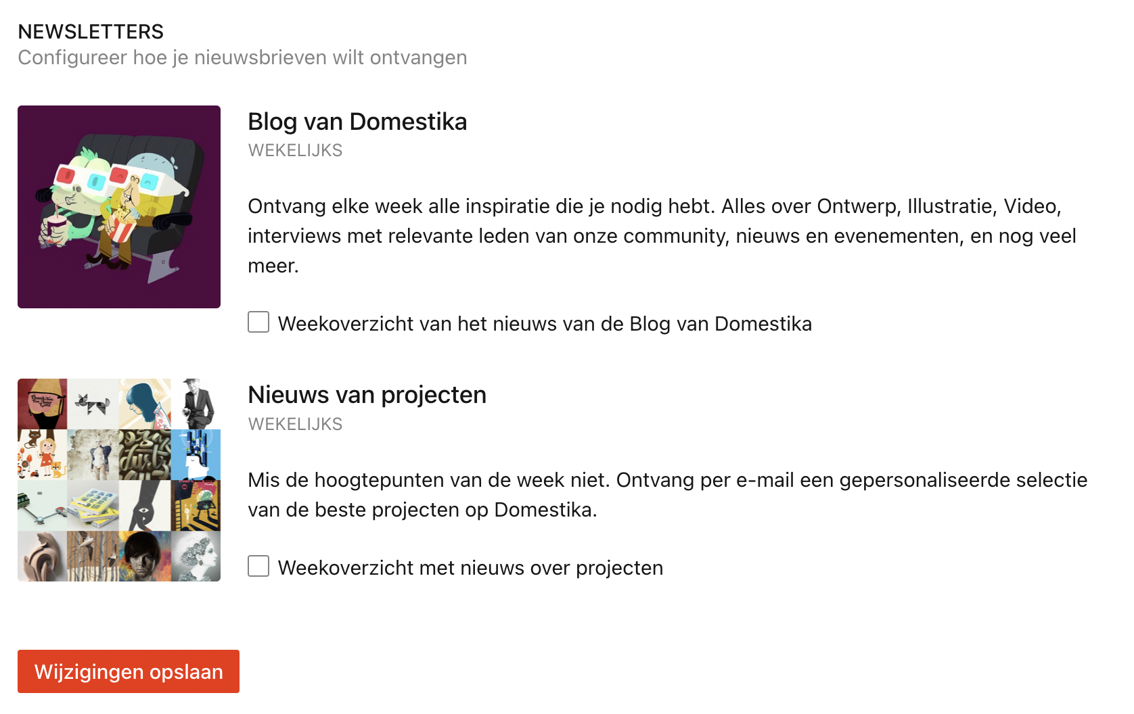Open the 3D-glasses monsters cinema illustration
The image size is (1134, 714).
point(119,207)
